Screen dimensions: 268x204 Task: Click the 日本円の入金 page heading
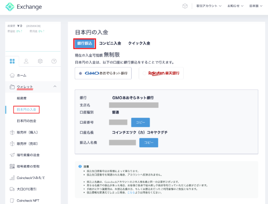click(x=91, y=32)
